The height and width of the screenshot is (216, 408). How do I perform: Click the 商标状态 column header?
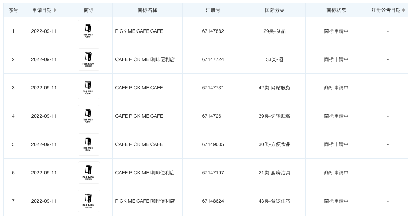336,10
